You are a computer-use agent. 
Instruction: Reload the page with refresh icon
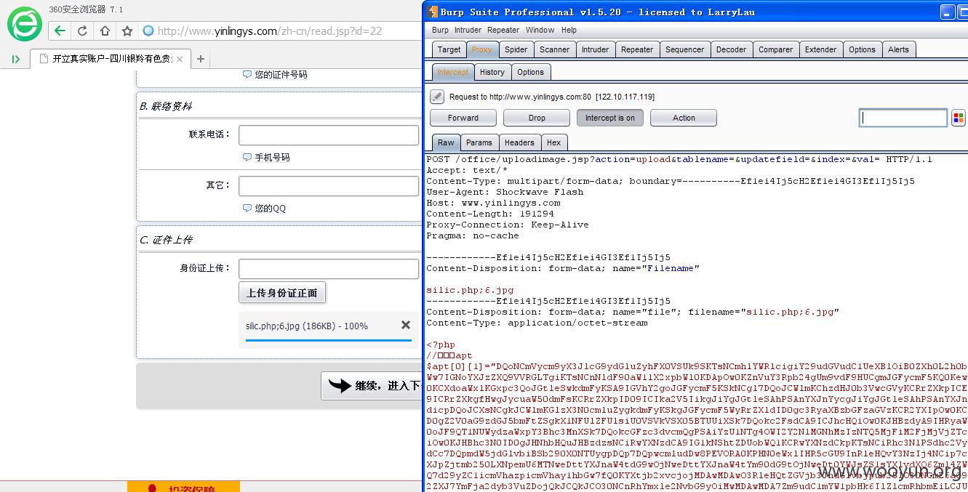82,31
